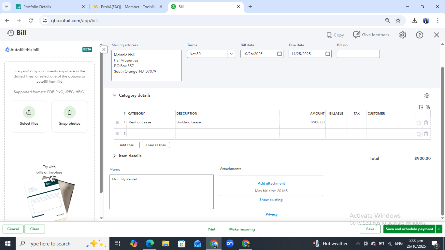
Task: Click the Bill no. input field
Action: [358, 54]
